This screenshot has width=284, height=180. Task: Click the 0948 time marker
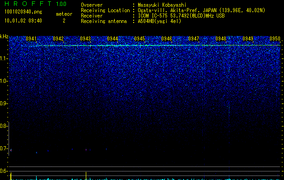click(221, 38)
